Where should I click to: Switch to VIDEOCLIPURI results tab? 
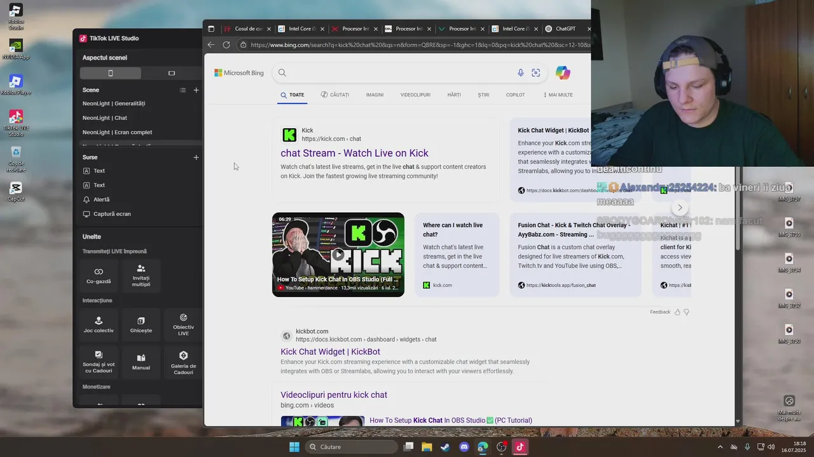[x=415, y=95]
